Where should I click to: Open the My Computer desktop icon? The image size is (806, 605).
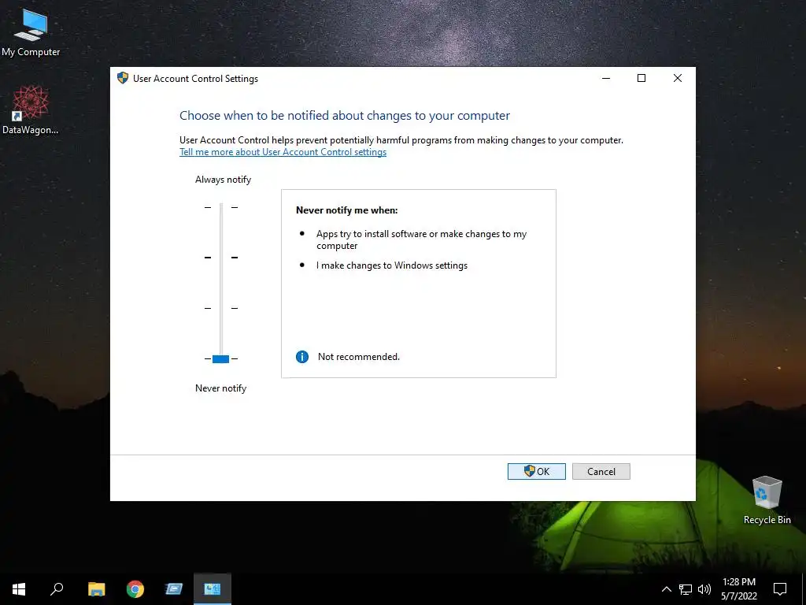tap(31, 32)
